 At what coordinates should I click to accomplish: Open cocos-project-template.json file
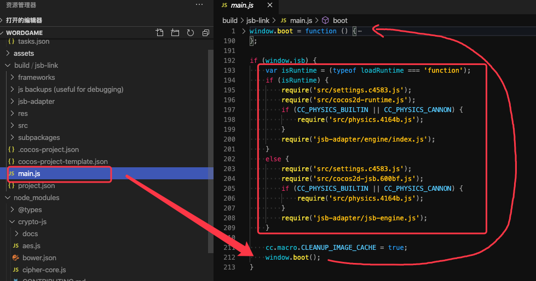(x=62, y=161)
